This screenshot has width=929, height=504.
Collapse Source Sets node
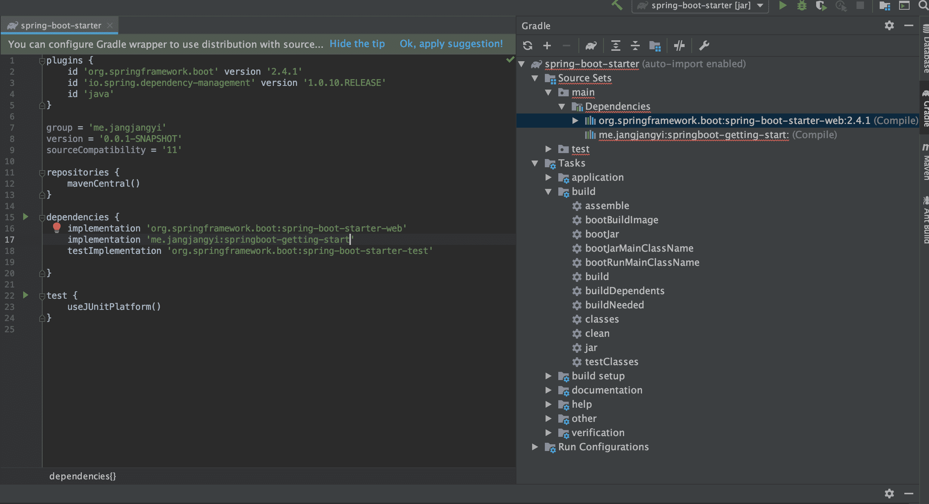click(535, 78)
